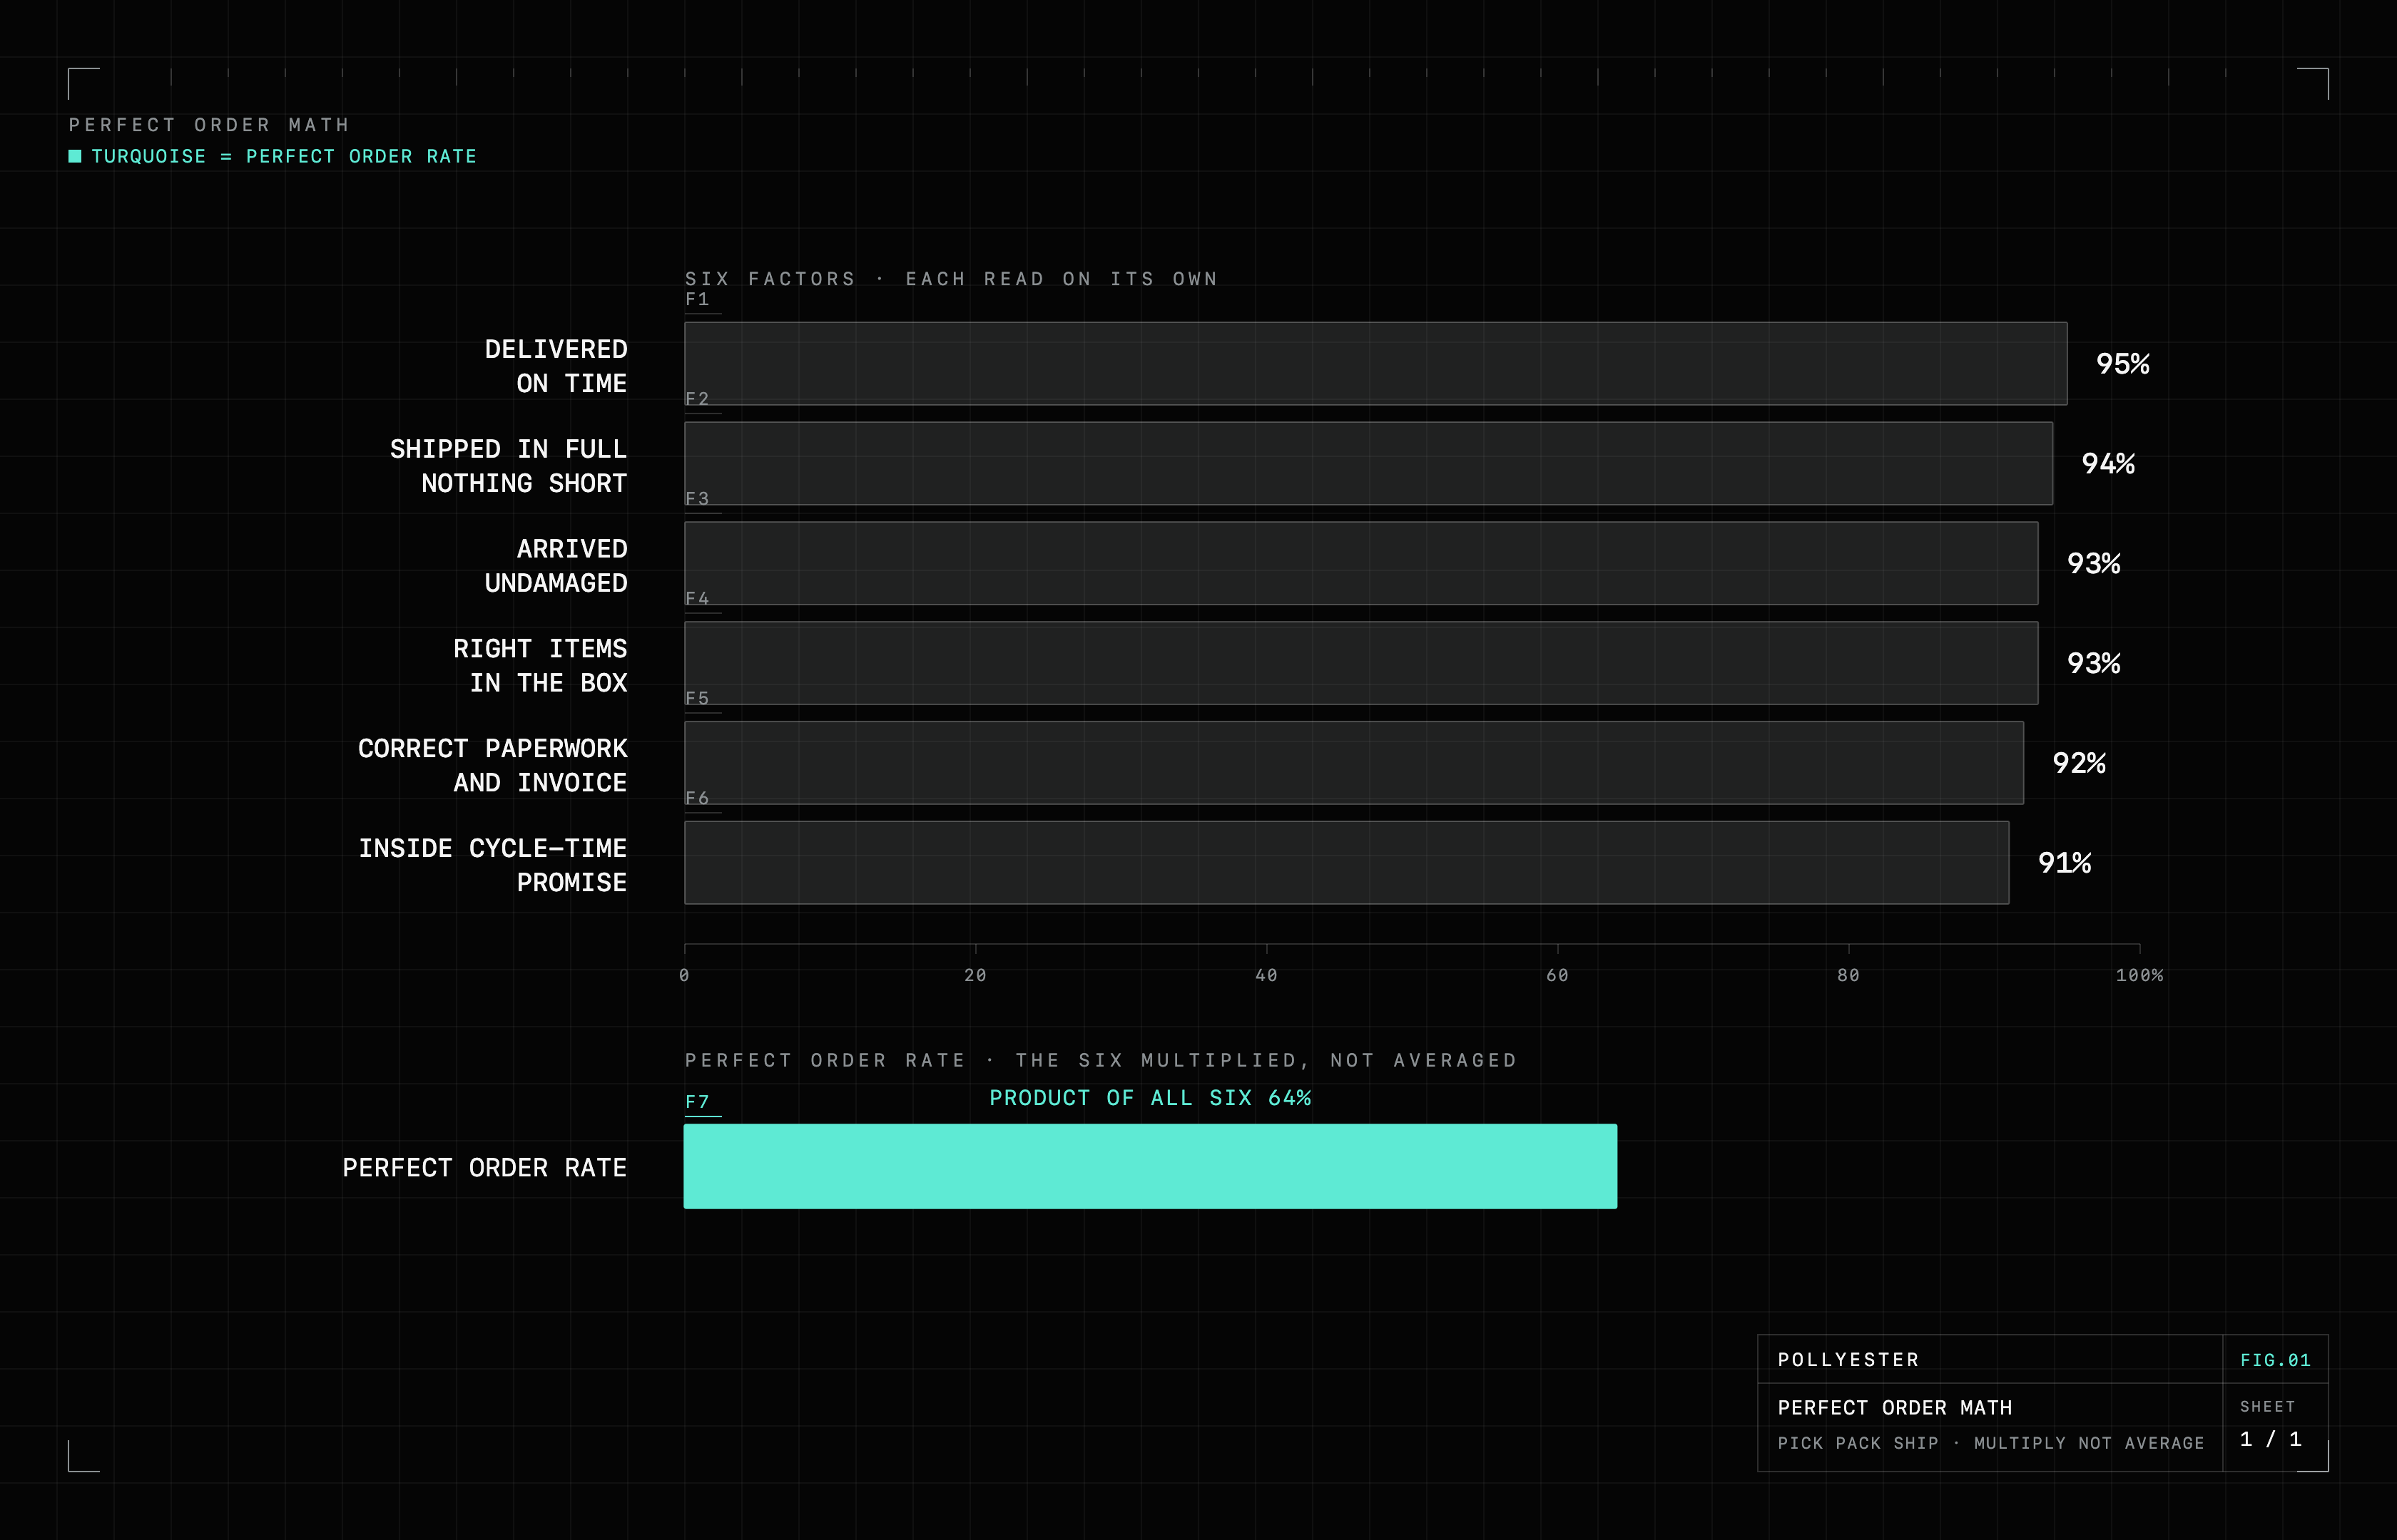2397x1540 pixels.
Task: Select the Right Items In The Box bar
Action: click(x=1362, y=663)
